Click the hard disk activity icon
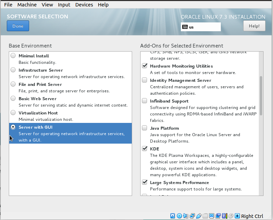 [x=172, y=216]
